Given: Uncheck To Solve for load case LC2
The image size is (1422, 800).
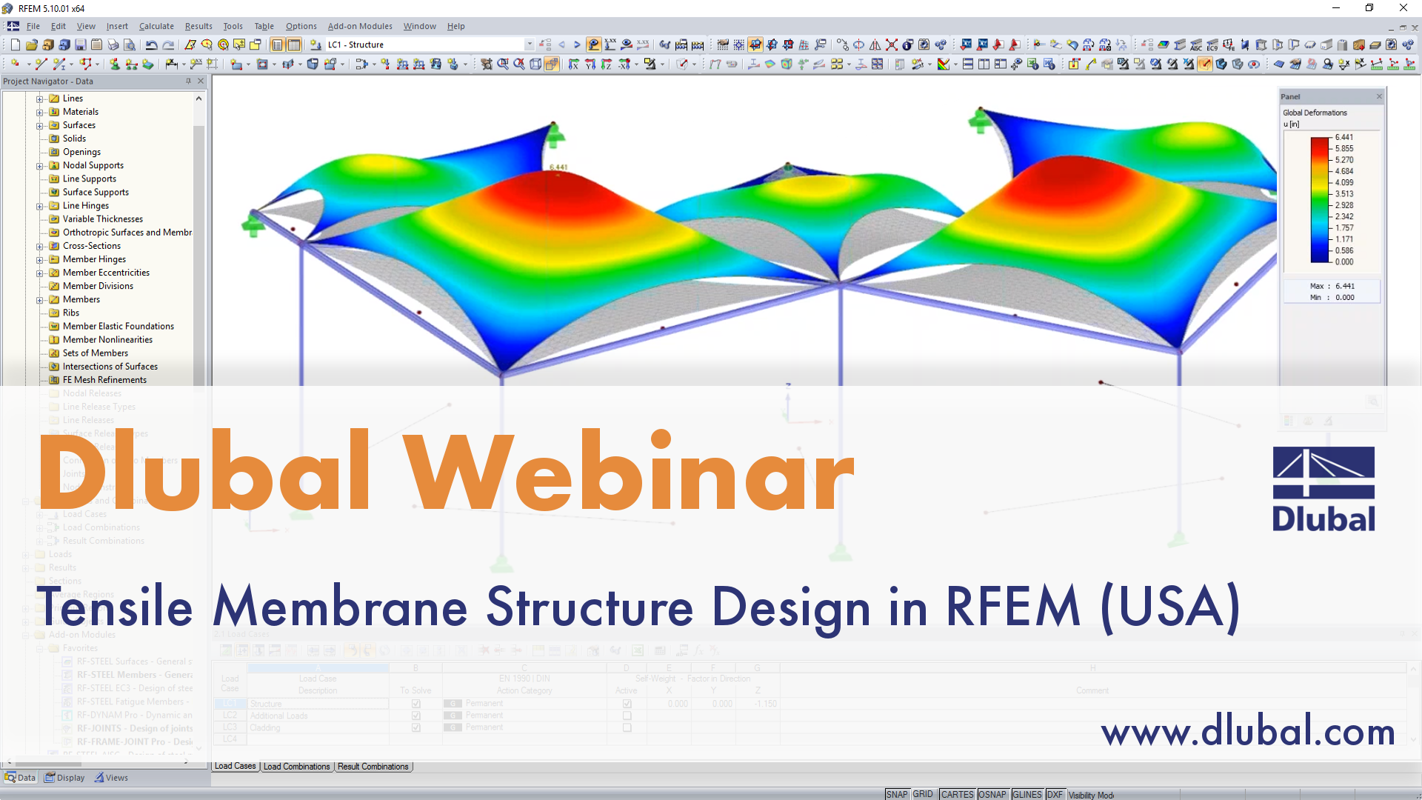Looking at the screenshot, I should pos(416,715).
